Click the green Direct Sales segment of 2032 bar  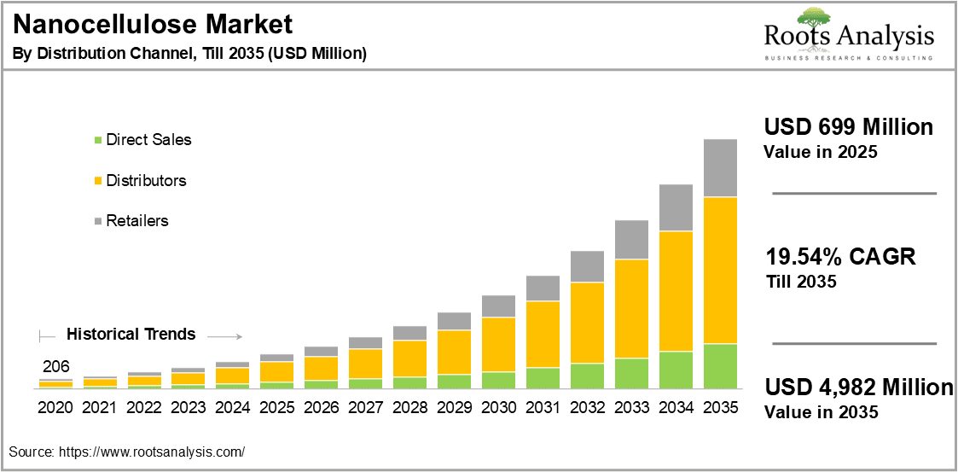(x=587, y=376)
